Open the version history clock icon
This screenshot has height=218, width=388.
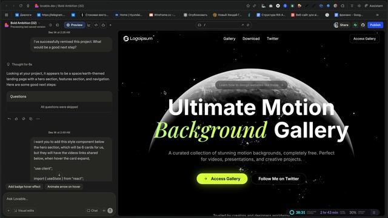(50, 25)
